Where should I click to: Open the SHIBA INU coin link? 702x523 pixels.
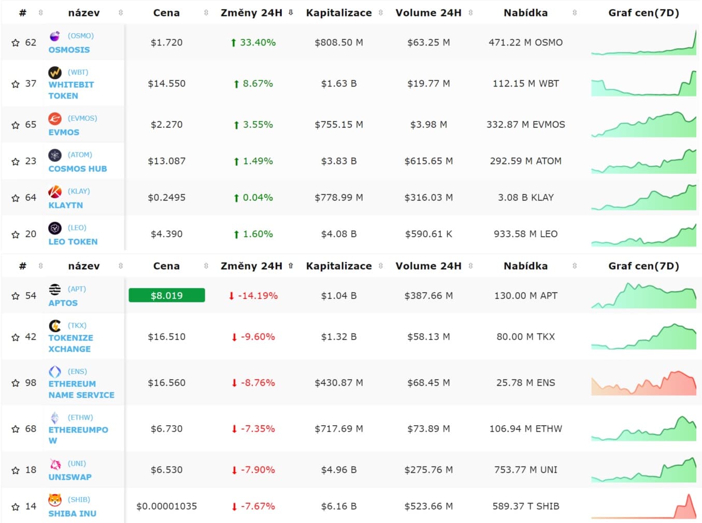(73, 514)
